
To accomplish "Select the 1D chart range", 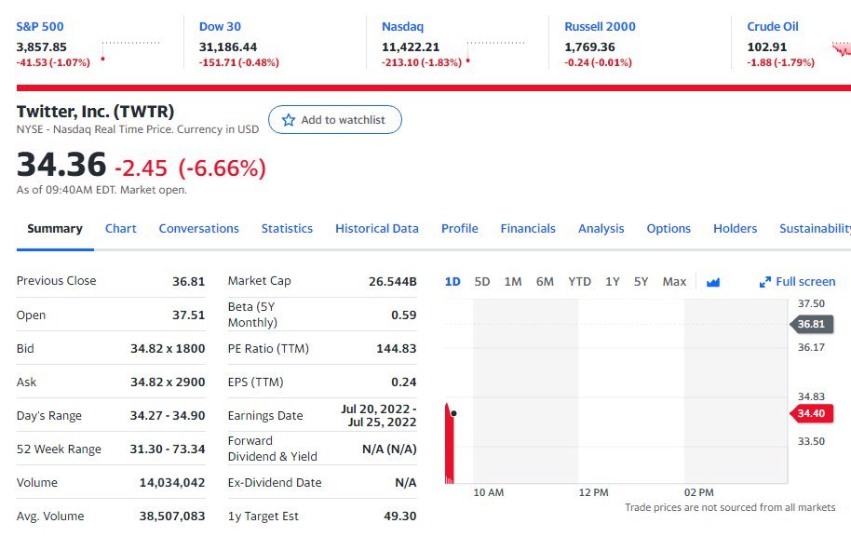I will click(x=453, y=282).
